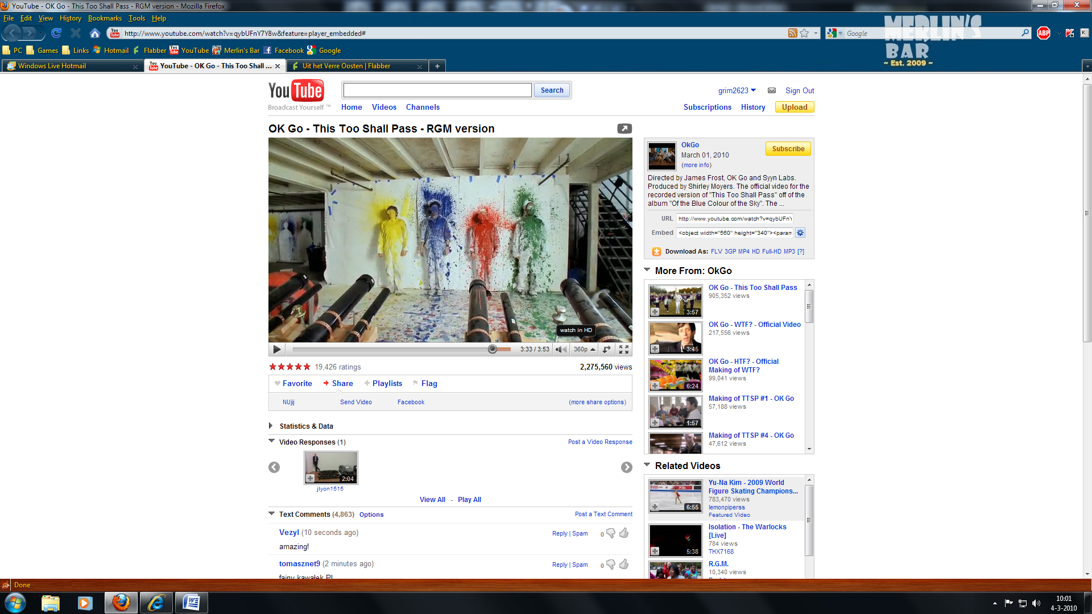Screen dimensions: 1092x614
Task: Click previous arrow in video responses
Action: [274, 467]
